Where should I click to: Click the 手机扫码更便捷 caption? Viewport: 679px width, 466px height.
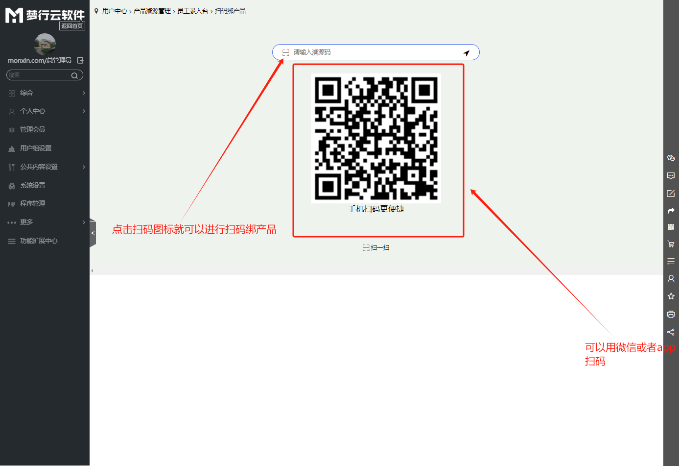coord(376,209)
